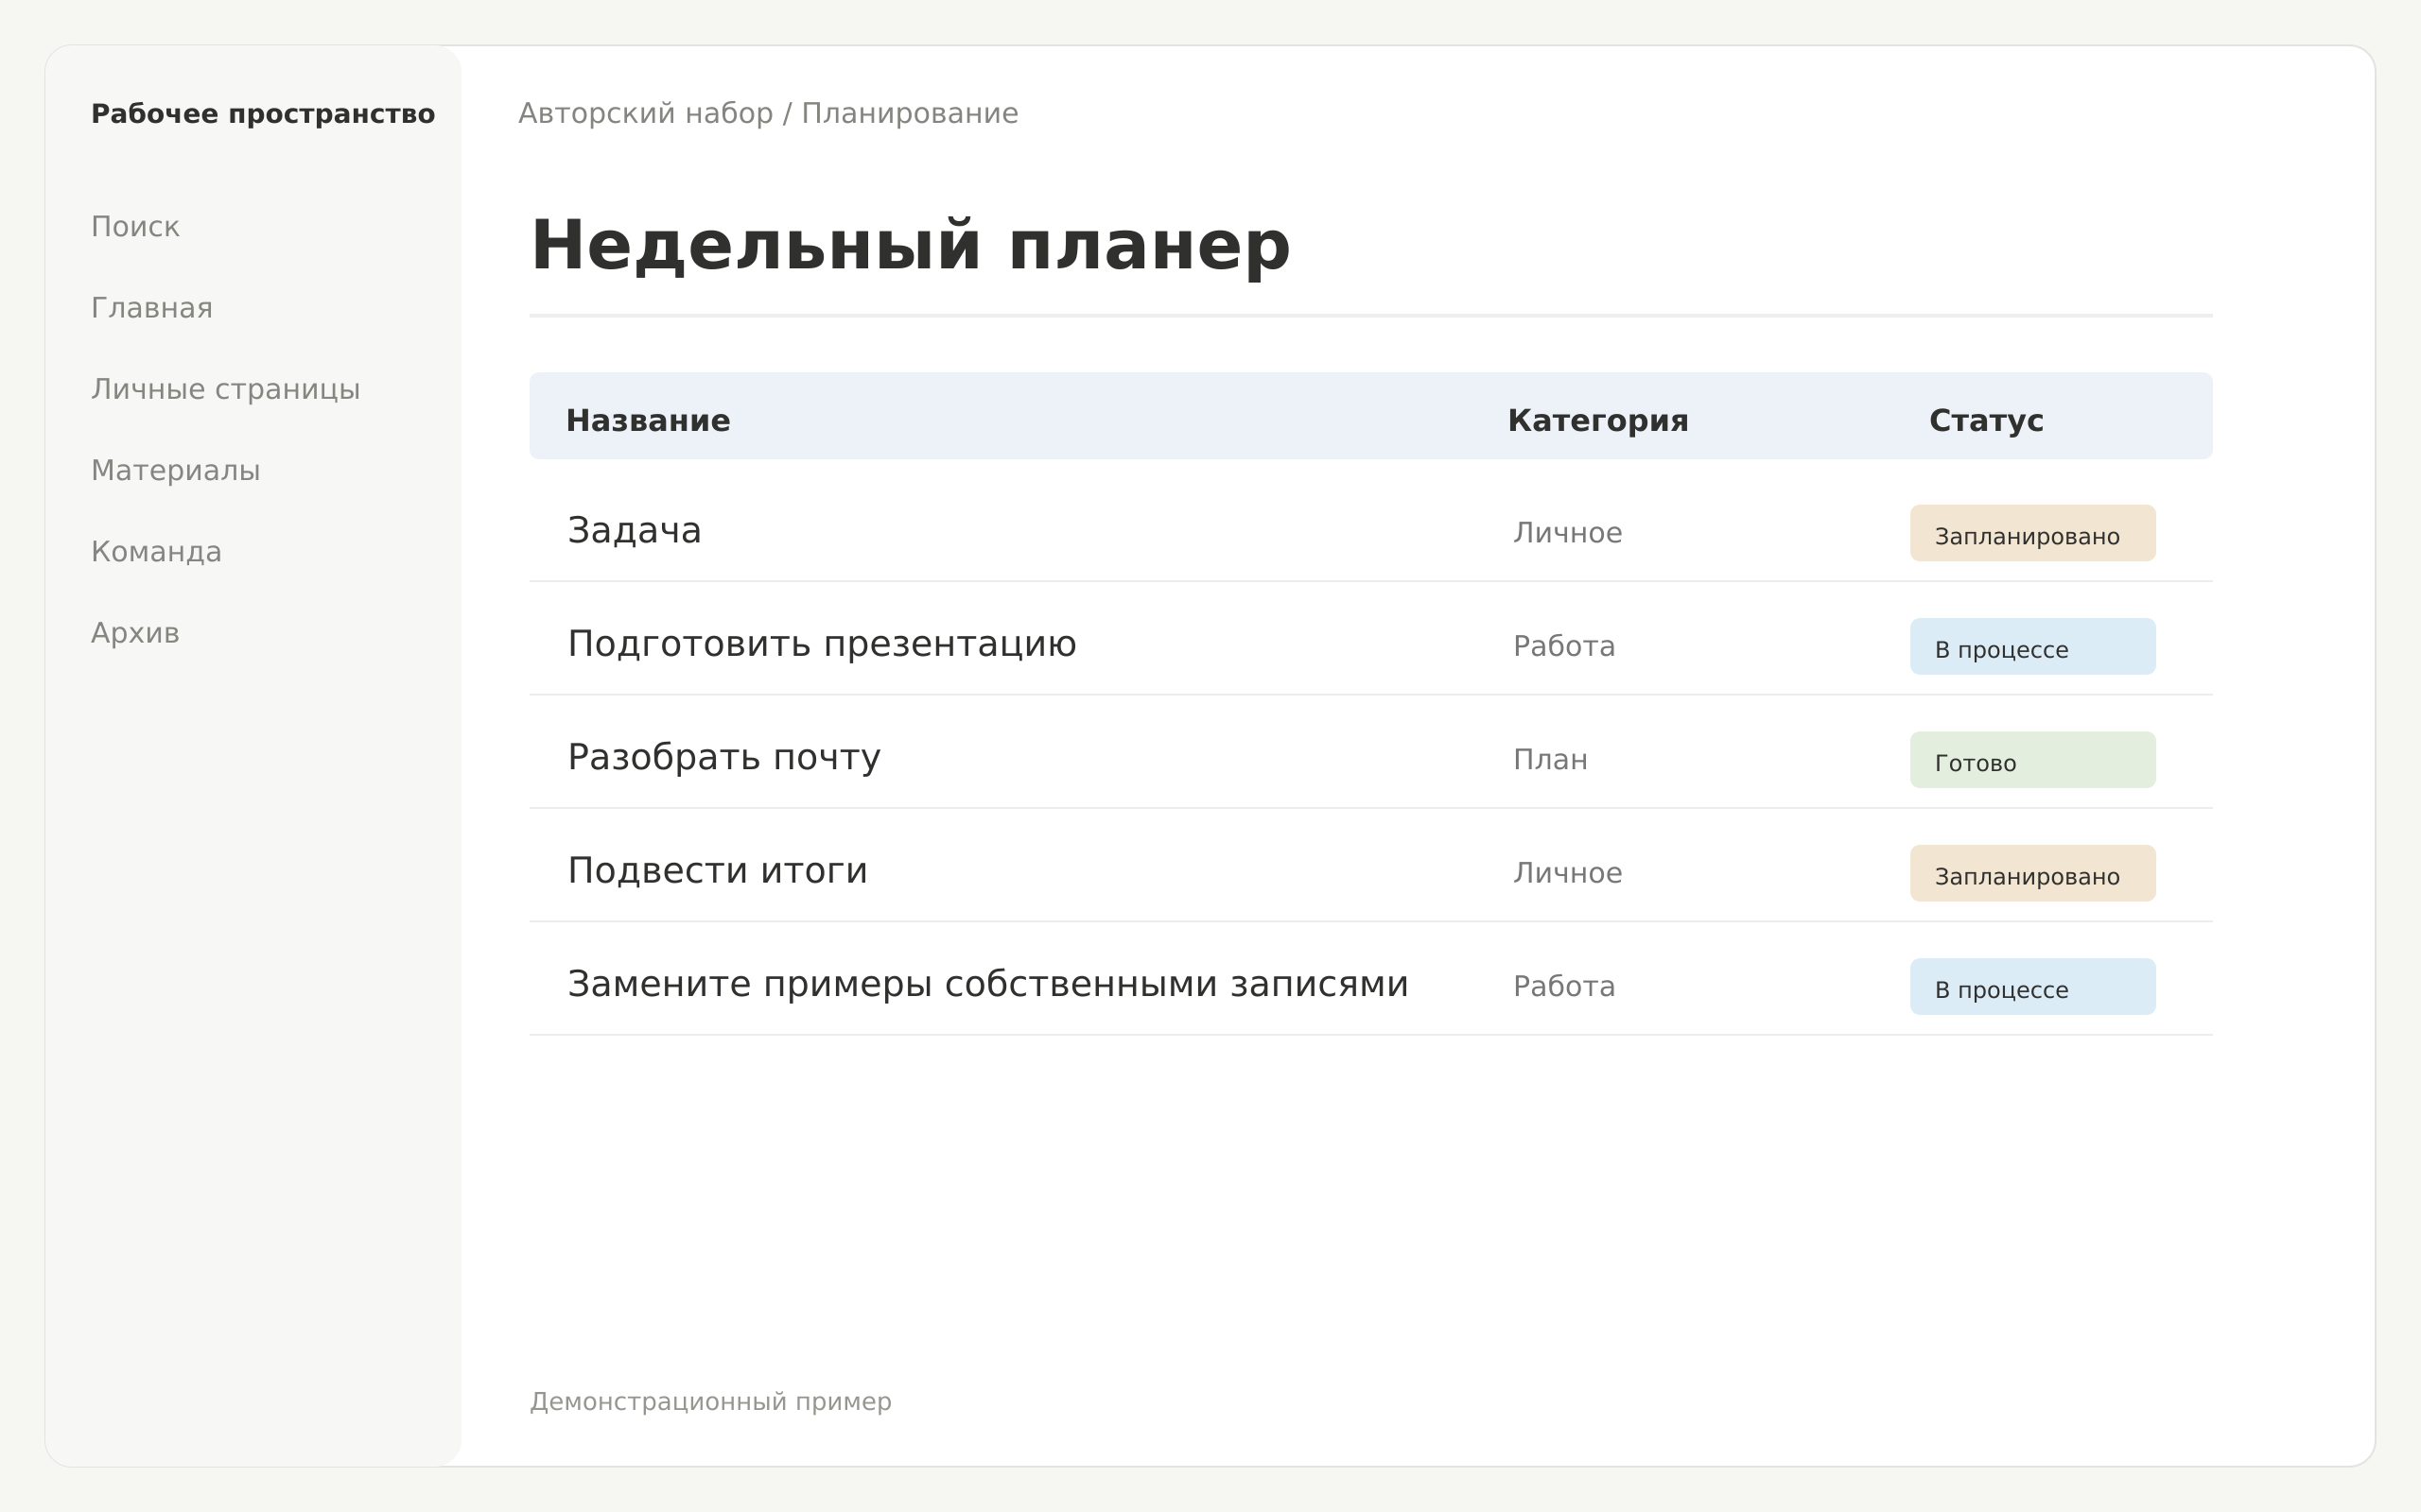This screenshot has height=1512, width=2421.
Task: Click the Рабочее пространство workspace title
Action: pyautogui.click(x=263, y=114)
